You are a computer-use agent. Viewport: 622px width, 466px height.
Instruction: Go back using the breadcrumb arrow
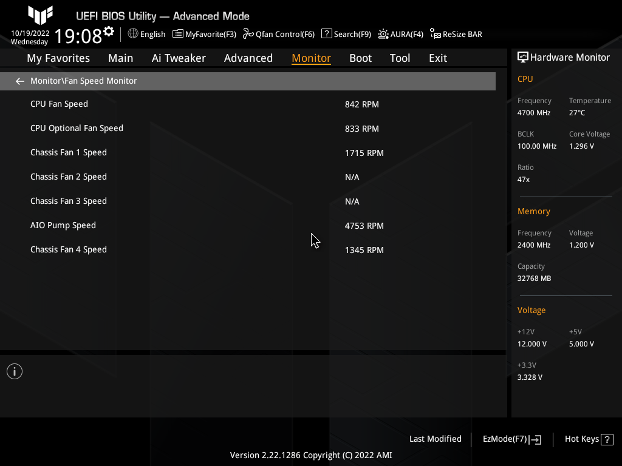tap(19, 81)
